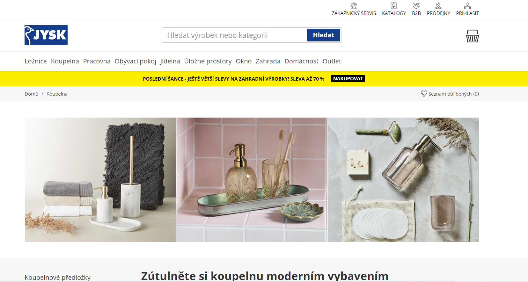The image size is (528, 282).
Task: Focus the product search input field
Action: pyautogui.click(x=234, y=35)
